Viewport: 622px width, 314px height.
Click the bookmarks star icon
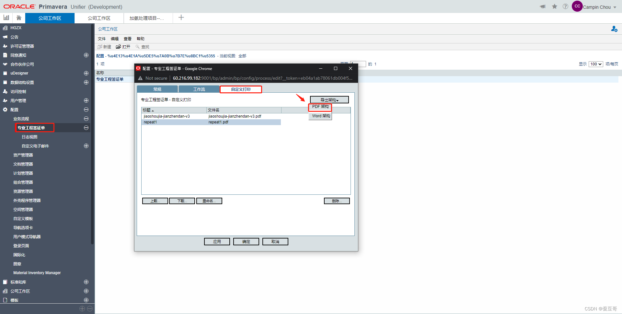click(x=555, y=7)
